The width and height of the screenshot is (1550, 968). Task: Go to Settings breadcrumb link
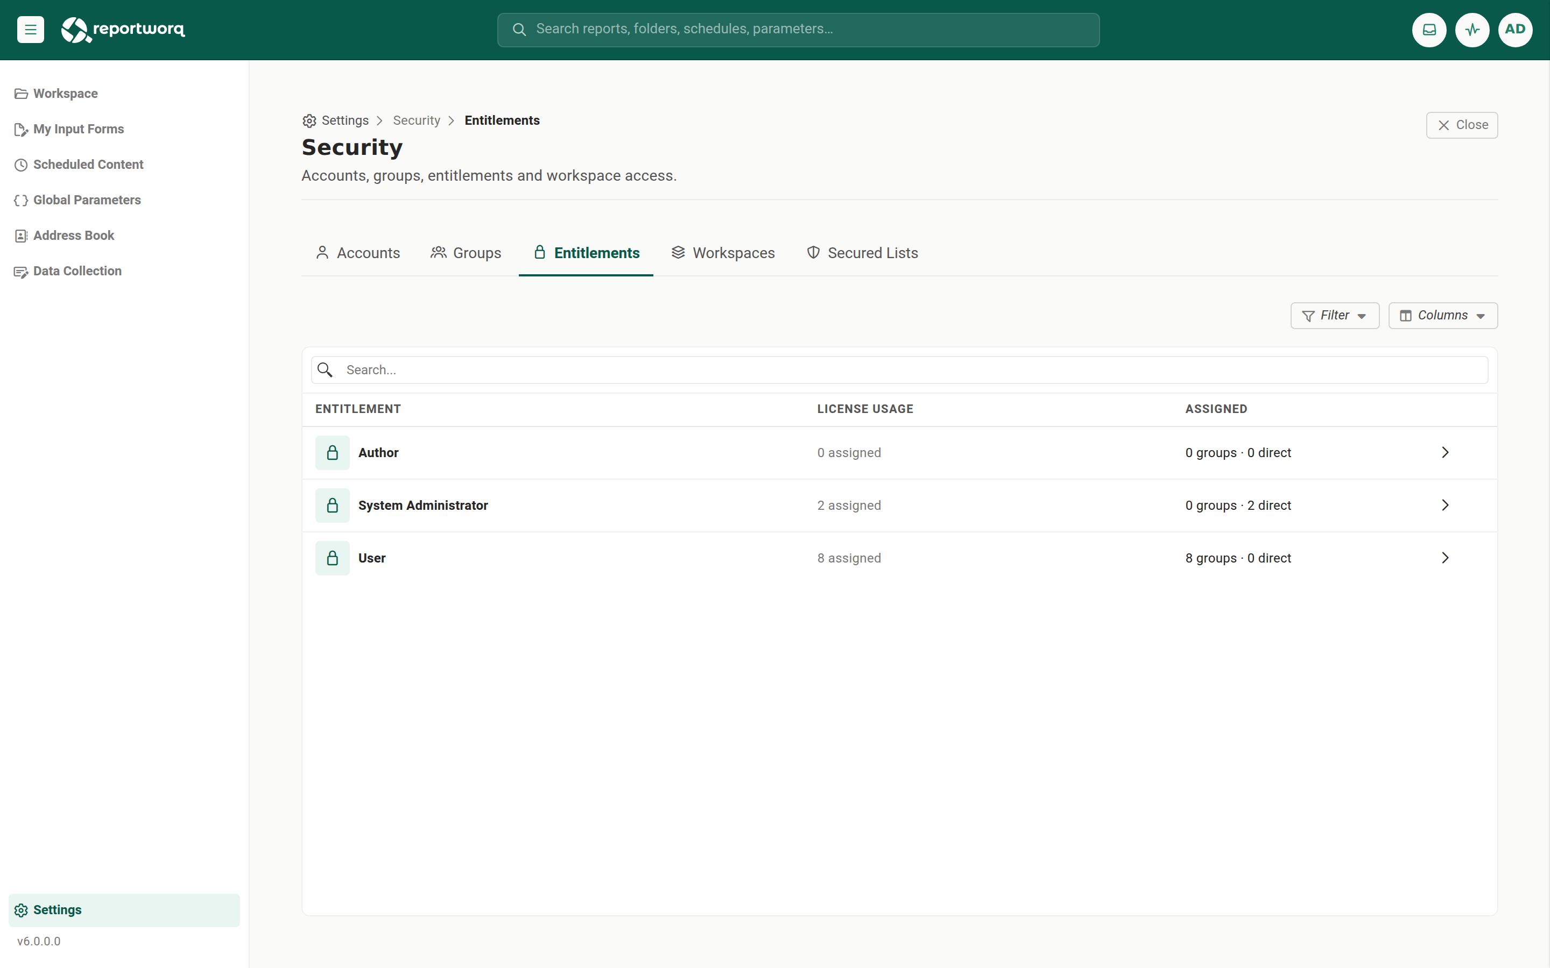[x=344, y=121]
